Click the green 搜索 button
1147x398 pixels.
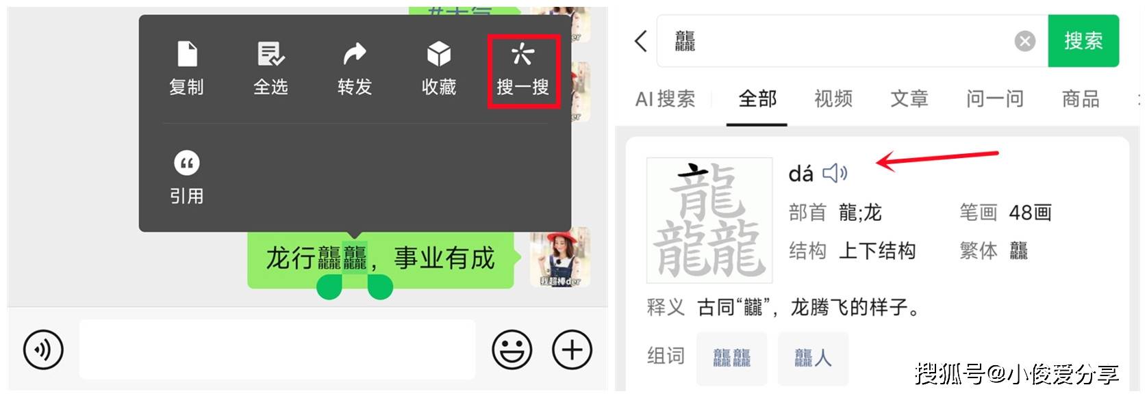(1083, 41)
